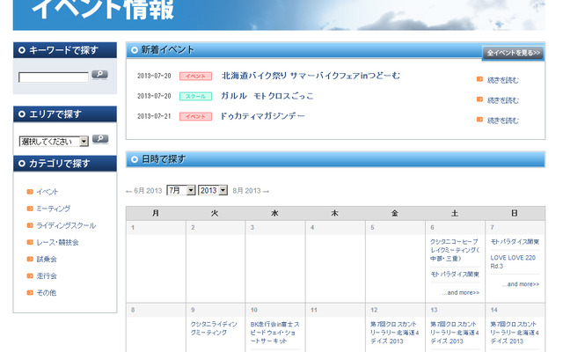The image size is (563, 352).
Task: Open 第7回クロスカントリーラリー北海道 on July 12
Action: [x=395, y=333]
